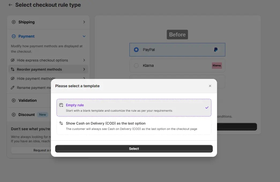This screenshot has width=280, height=182.
Task: Pick the Empty rule template
Action: point(134,108)
